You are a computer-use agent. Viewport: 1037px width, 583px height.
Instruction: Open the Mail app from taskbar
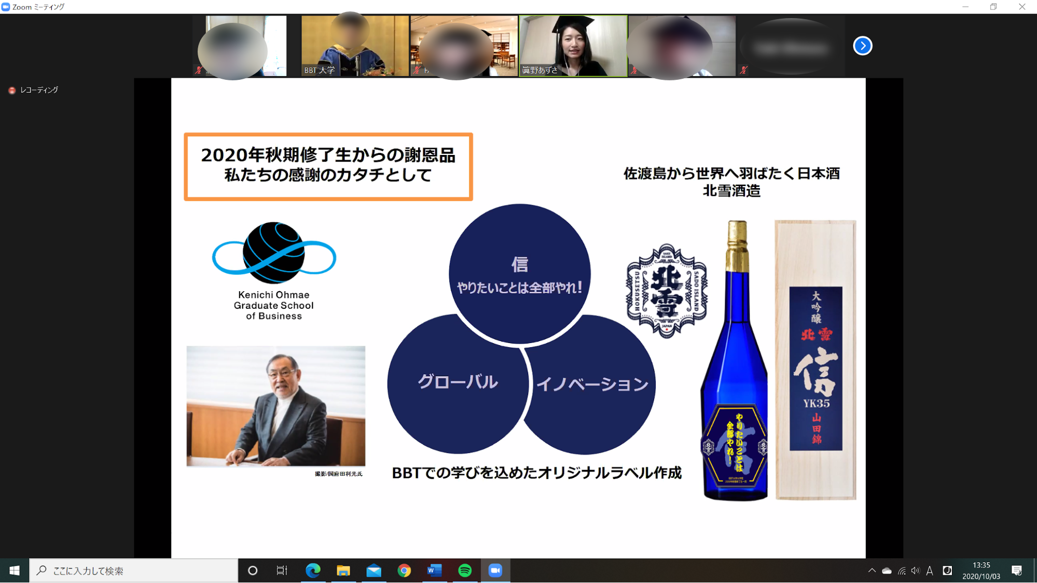(374, 571)
